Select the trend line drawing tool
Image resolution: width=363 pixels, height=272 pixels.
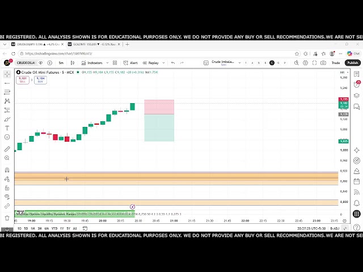[x=7, y=83]
